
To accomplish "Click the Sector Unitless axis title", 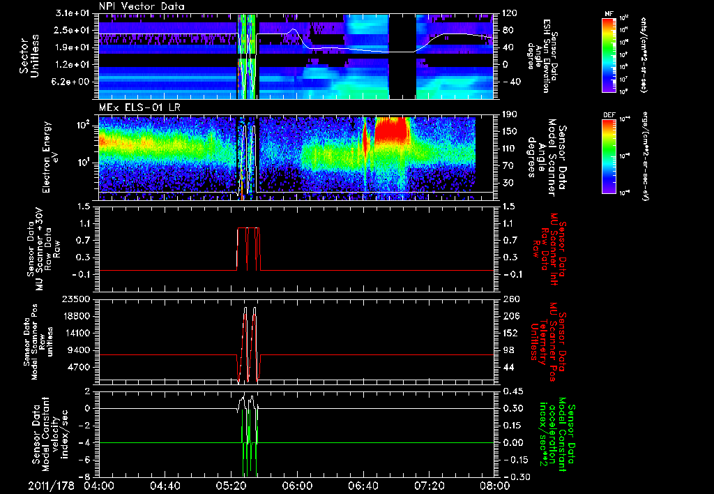I will tap(29, 57).
